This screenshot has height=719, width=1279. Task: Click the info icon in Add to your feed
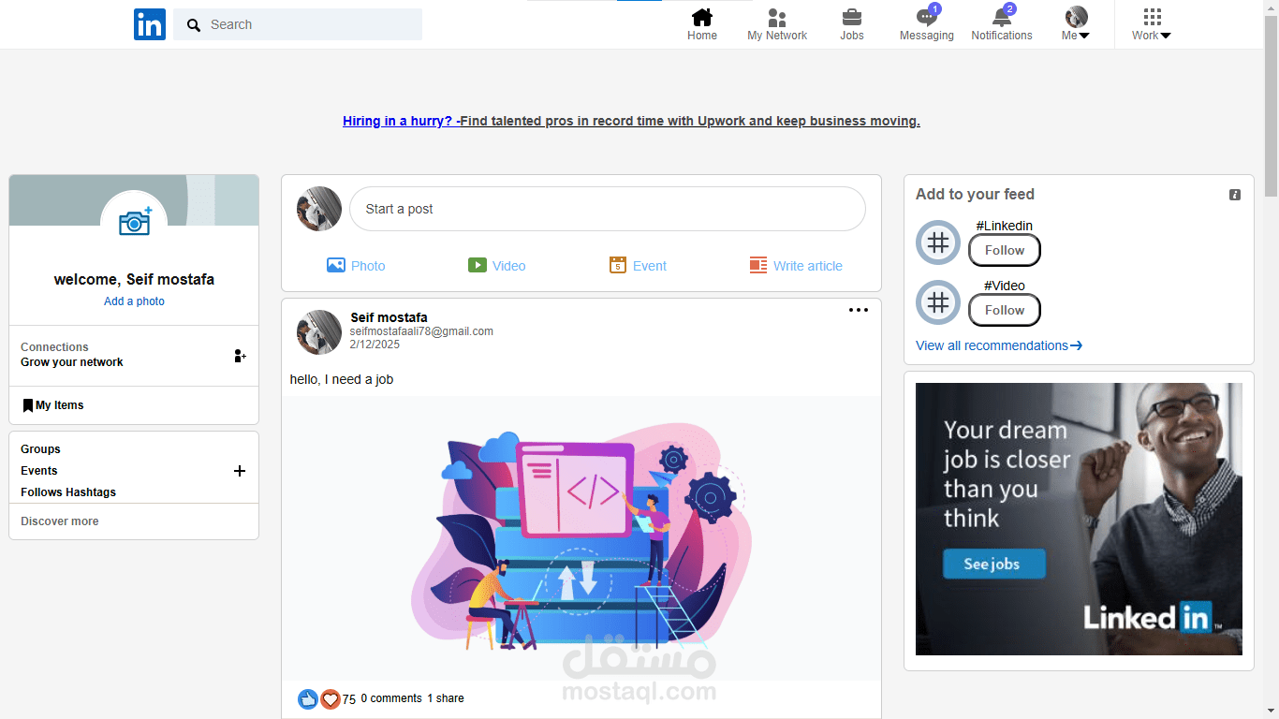point(1235,195)
